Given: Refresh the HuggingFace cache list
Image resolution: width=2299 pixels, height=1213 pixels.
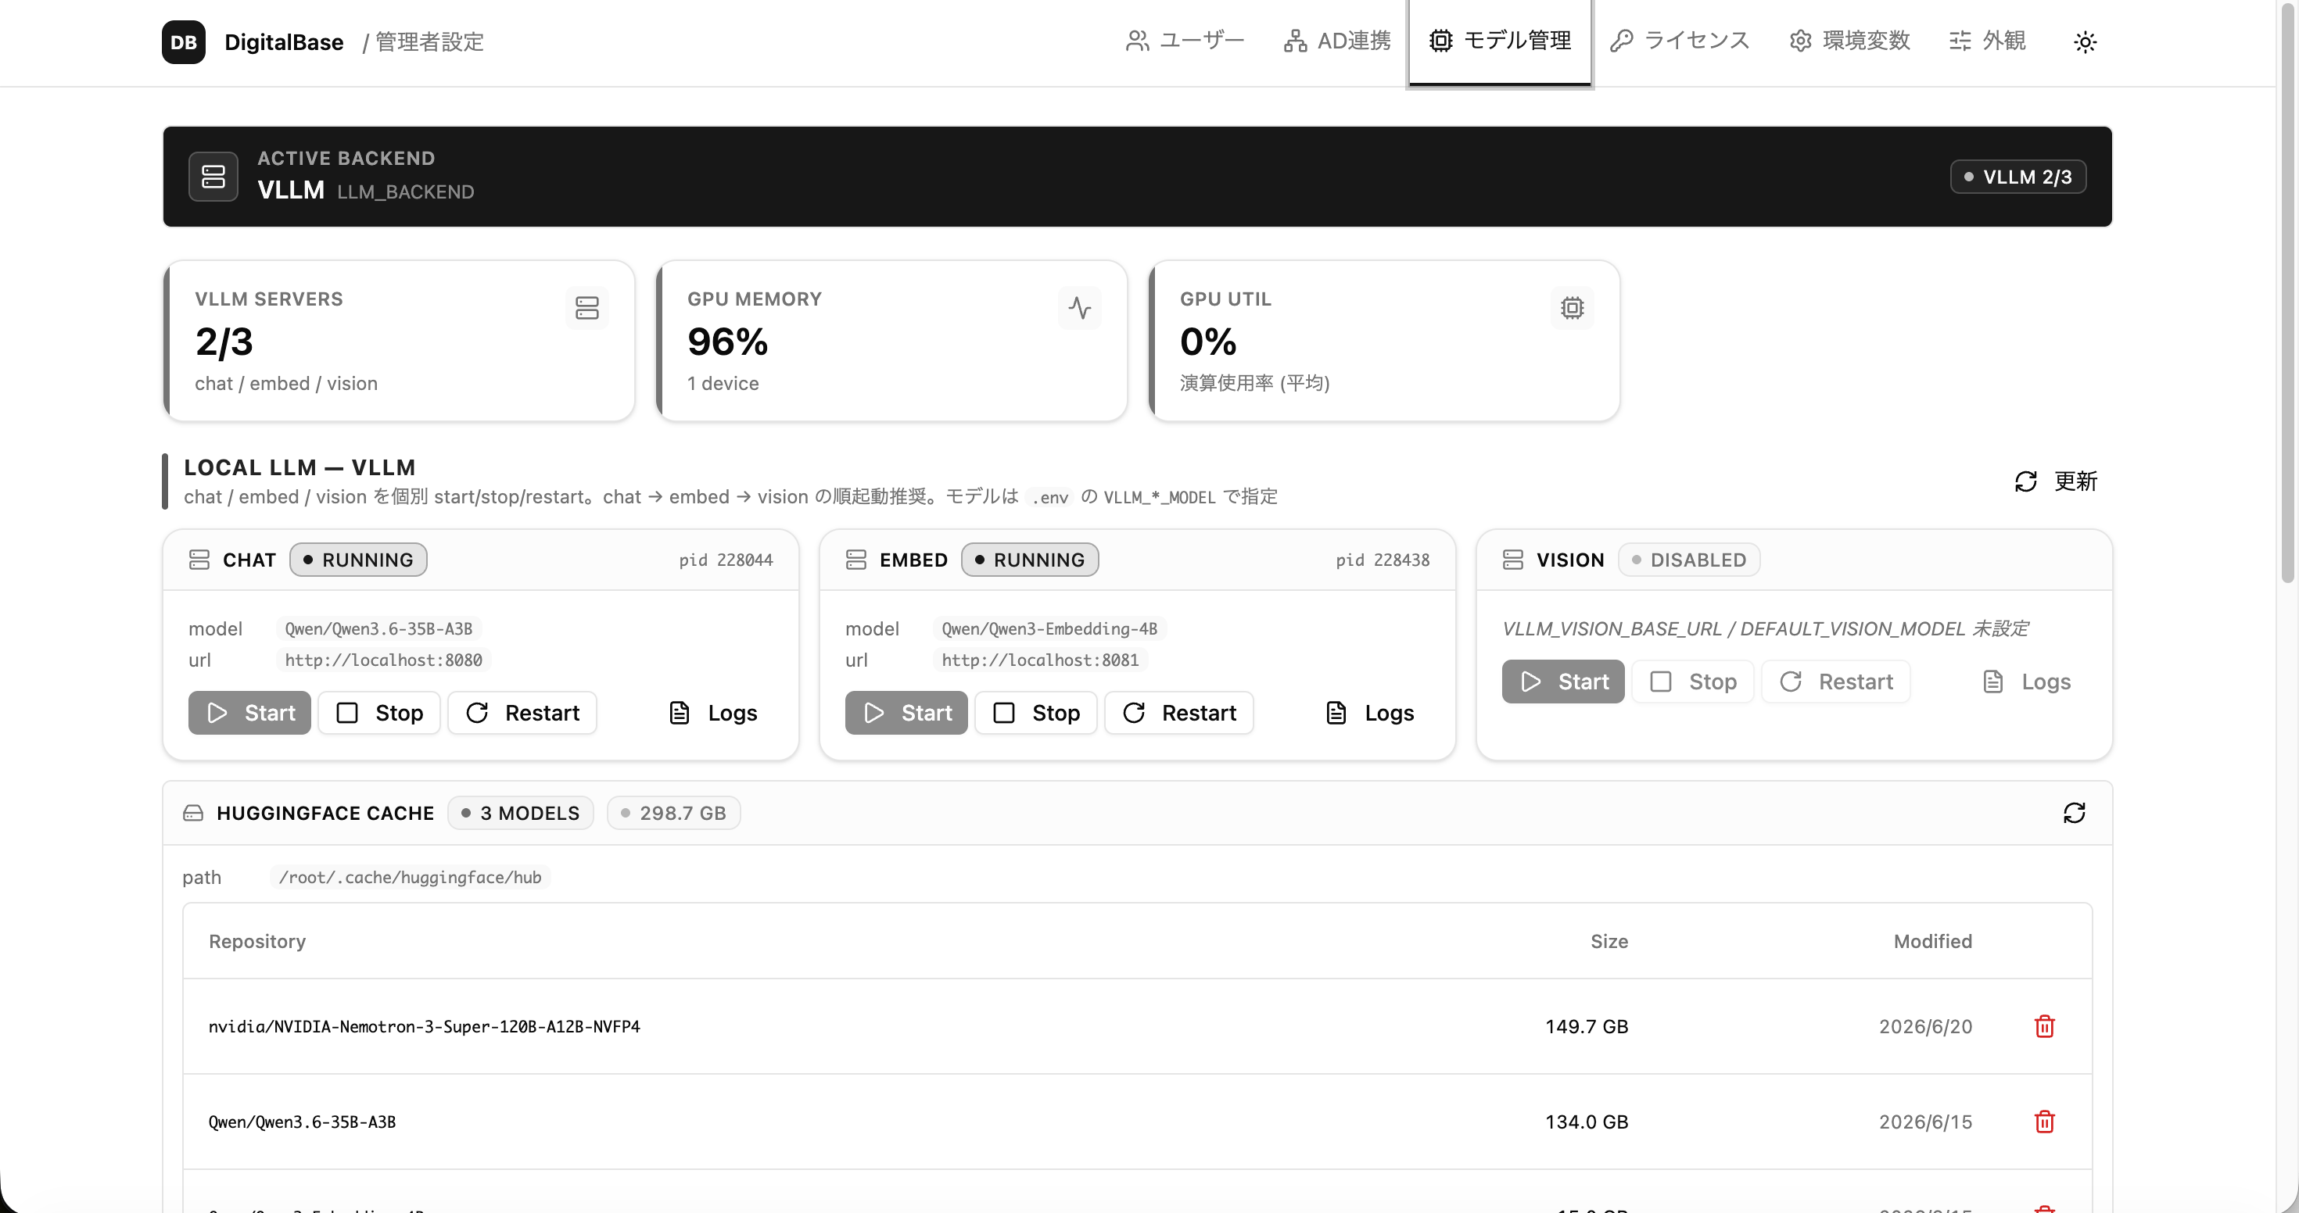Looking at the screenshot, I should tap(2074, 813).
